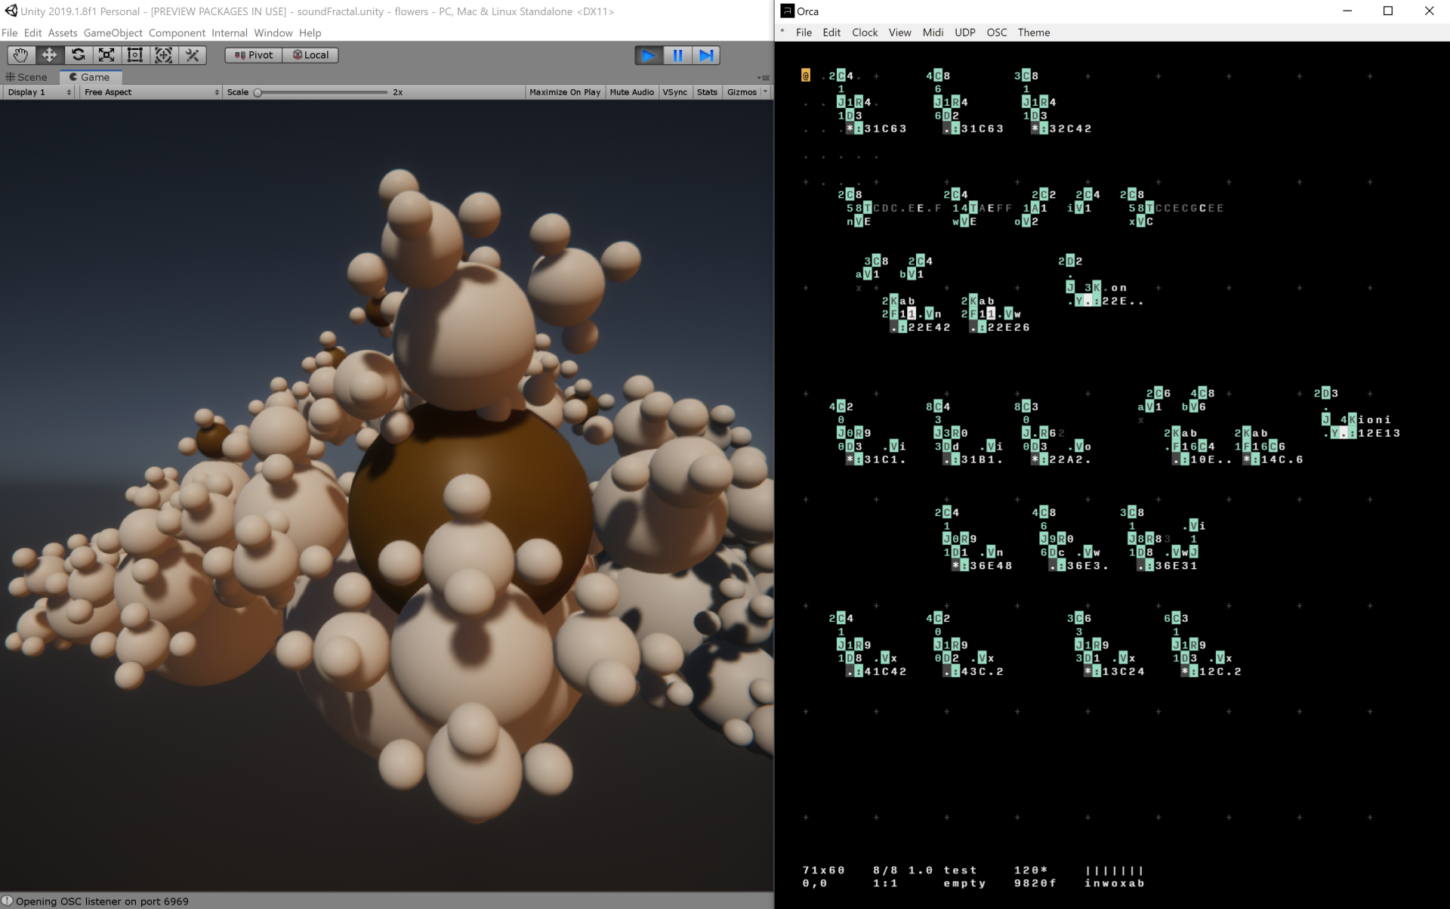Image resolution: width=1450 pixels, height=909 pixels.
Task: Click Play button in Unity
Action: 649,55
